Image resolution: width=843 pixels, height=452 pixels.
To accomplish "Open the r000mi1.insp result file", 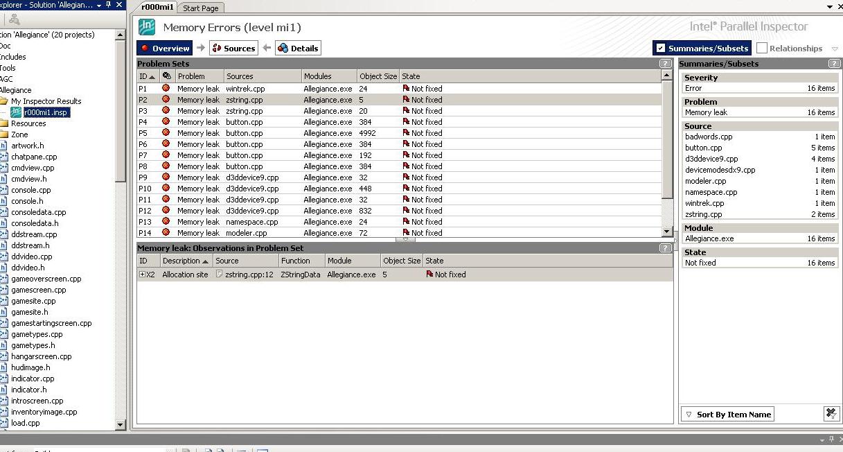I will [x=46, y=112].
